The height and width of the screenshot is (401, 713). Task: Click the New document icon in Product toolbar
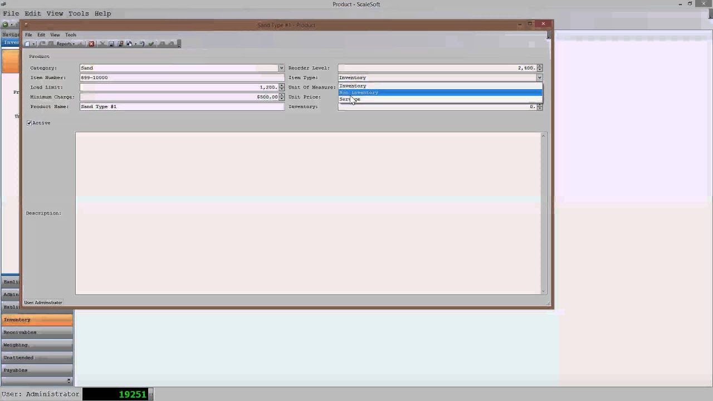tap(27, 43)
